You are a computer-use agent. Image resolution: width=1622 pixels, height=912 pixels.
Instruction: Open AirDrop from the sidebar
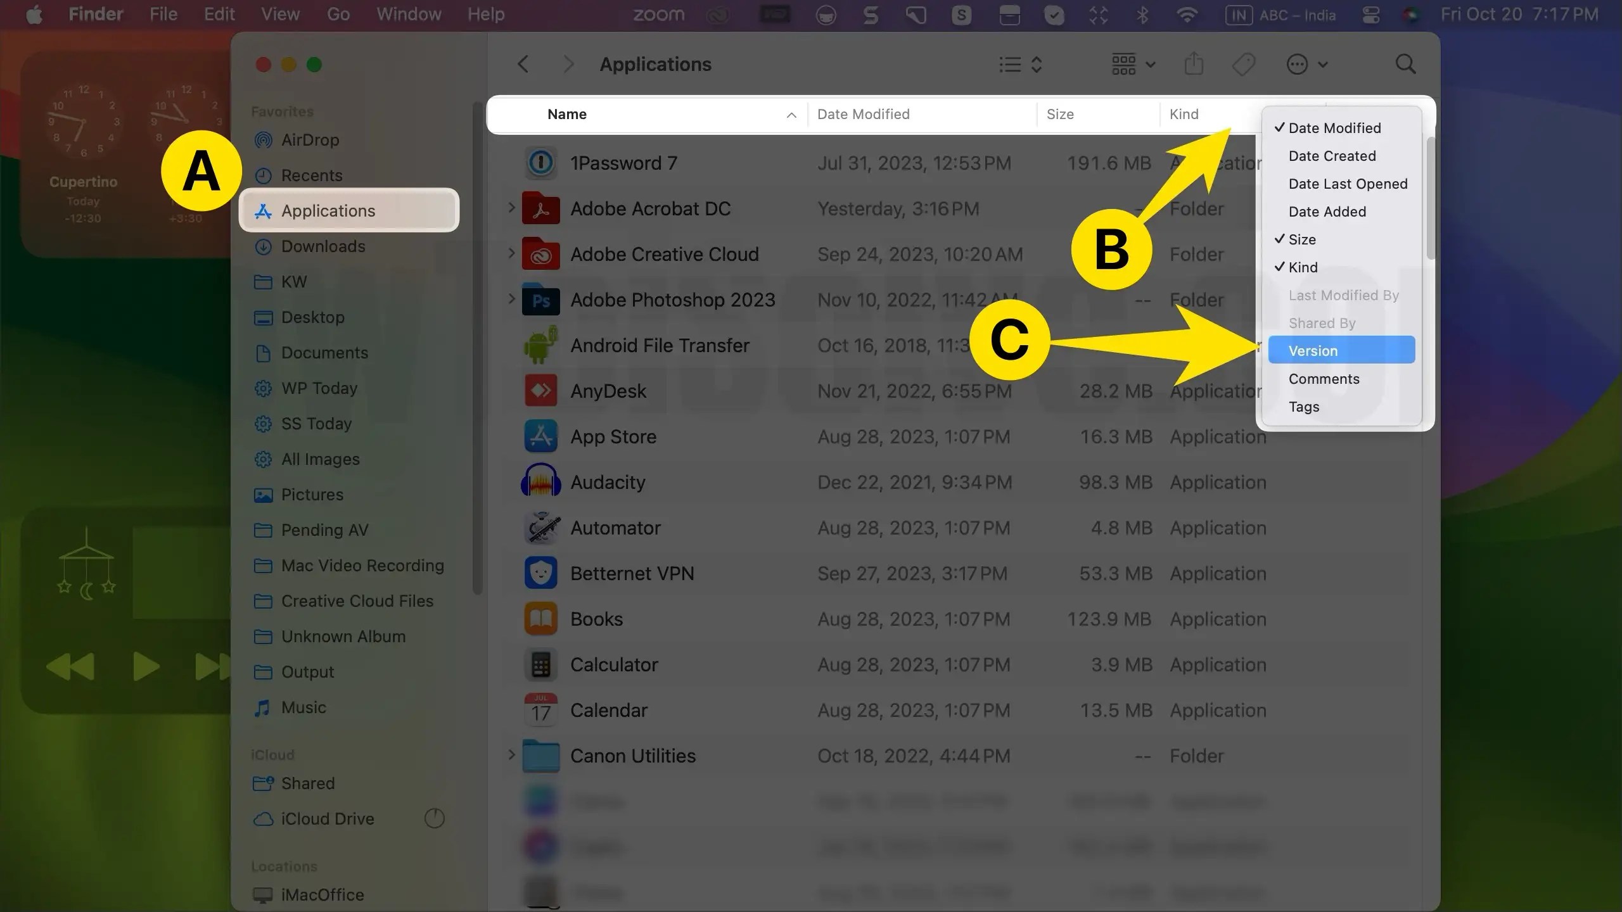click(x=310, y=140)
